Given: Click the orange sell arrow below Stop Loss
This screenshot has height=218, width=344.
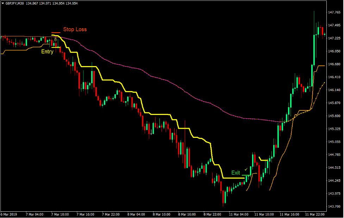Looking at the screenshot, I should pos(56,40).
